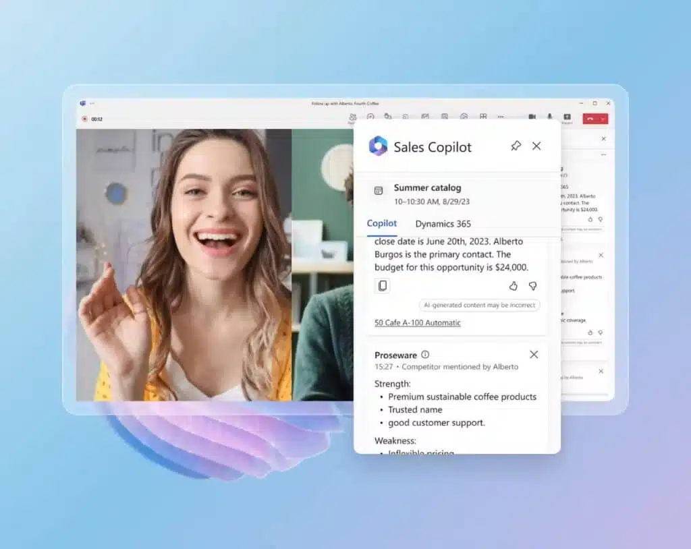Thumbs up the coverage card in background panel
This screenshot has width=691, height=549.
coord(590,333)
